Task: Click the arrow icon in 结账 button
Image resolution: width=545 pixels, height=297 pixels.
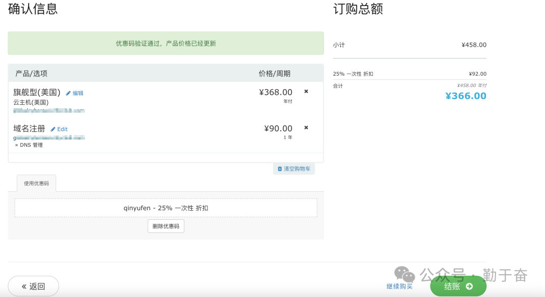Action: (x=469, y=286)
